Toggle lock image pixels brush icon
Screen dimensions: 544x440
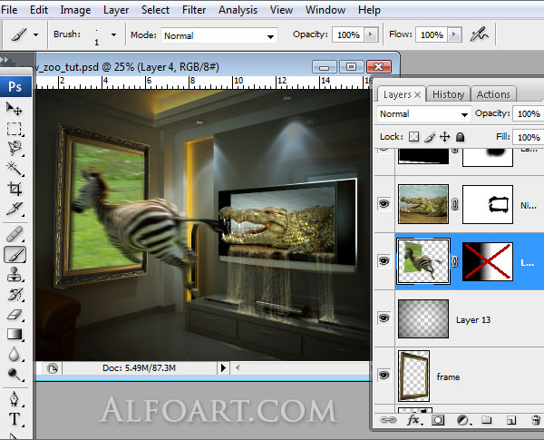tap(430, 137)
